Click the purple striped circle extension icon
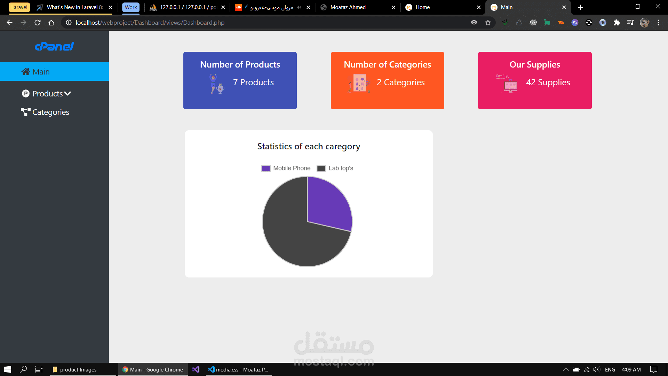 575,23
